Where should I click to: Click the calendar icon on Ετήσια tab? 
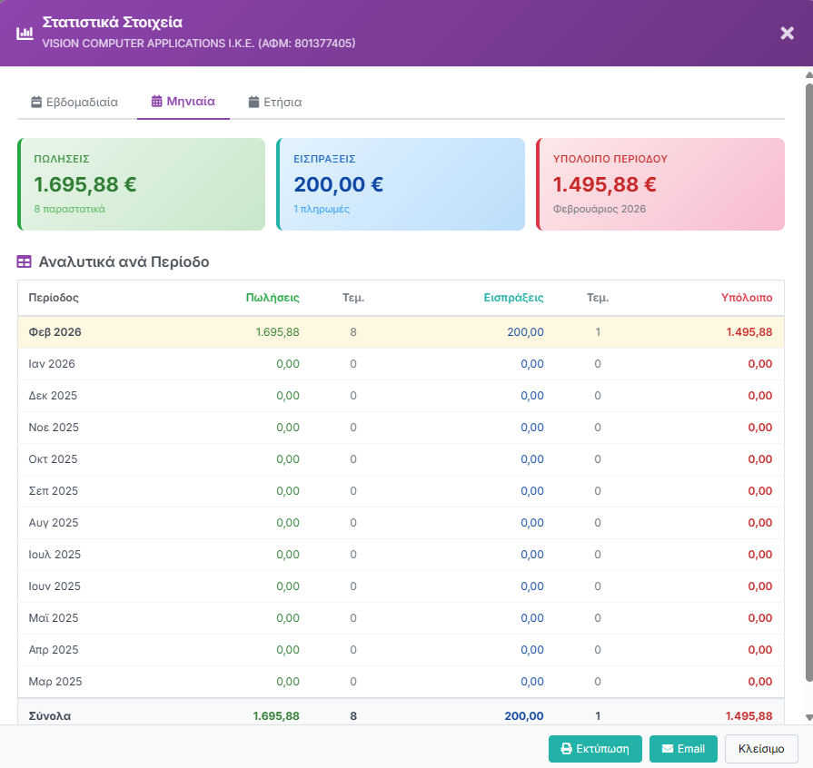click(253, 103)
